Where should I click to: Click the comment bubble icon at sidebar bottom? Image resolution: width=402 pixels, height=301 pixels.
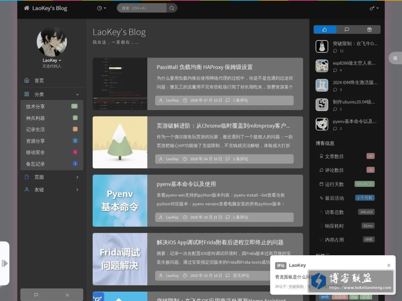click(x=36, y=295)
